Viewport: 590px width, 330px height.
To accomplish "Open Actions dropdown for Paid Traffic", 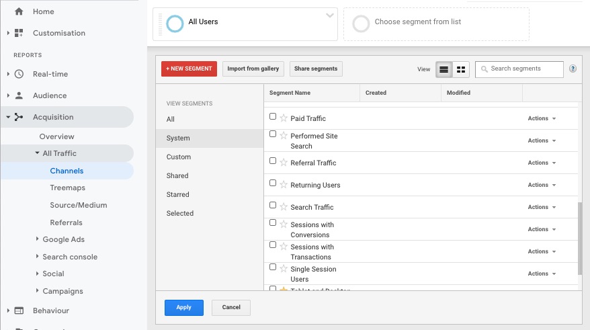I will (542, 118).
